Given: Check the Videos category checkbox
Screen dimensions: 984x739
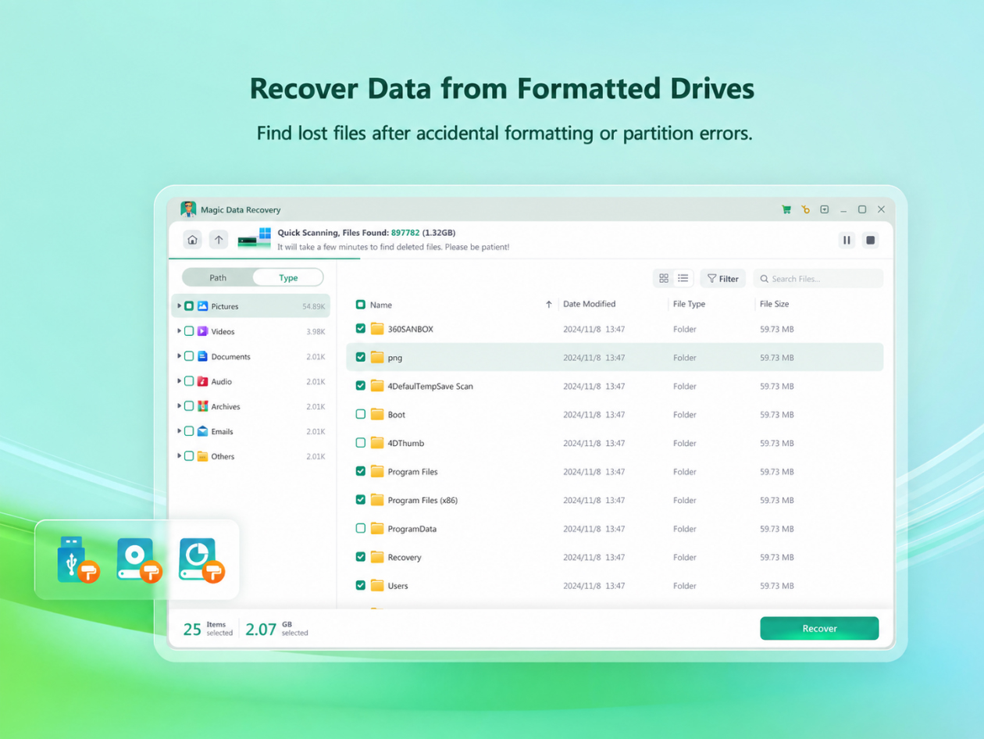Looking at the screenshot, I should [x=189, y=331].
